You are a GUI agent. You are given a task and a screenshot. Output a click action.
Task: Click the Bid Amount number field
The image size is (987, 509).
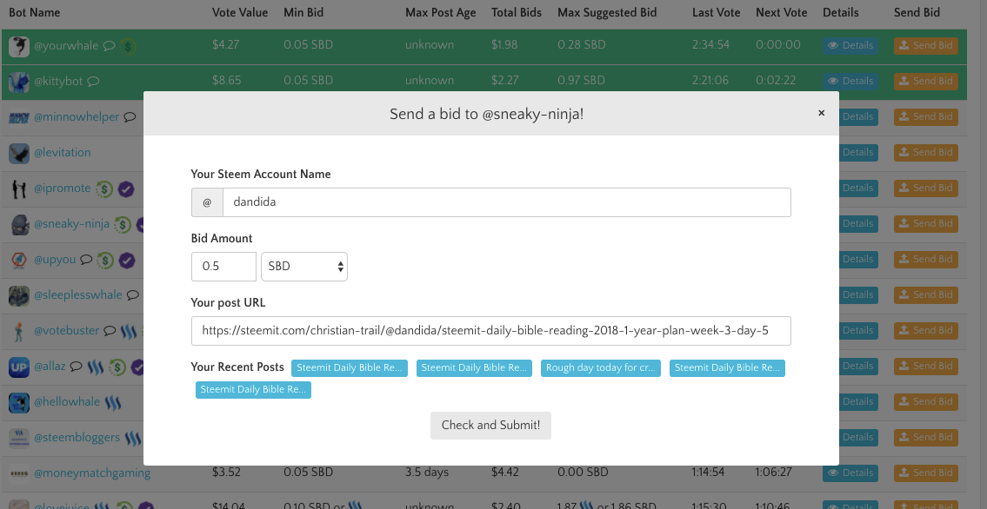click(x=224, y=267)
